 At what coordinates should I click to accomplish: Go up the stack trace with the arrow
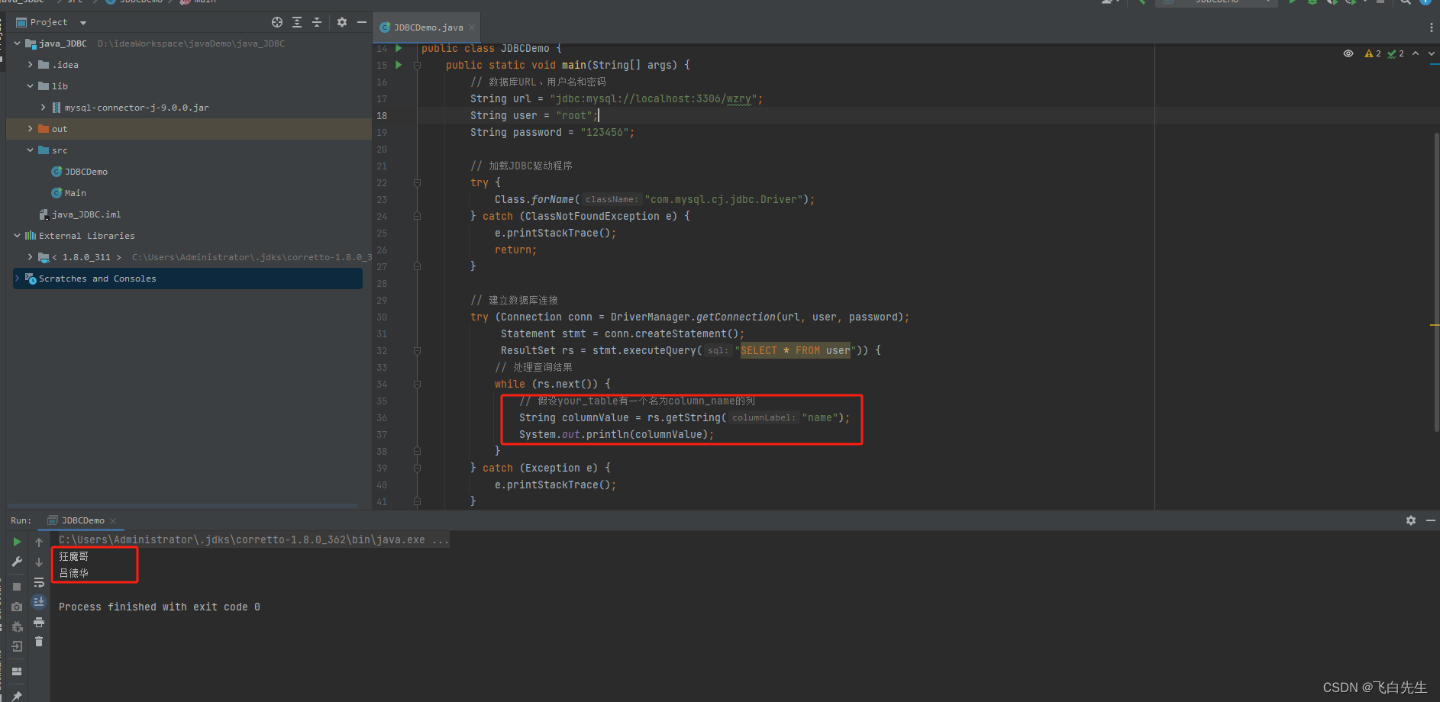click(x=39, y=543)
